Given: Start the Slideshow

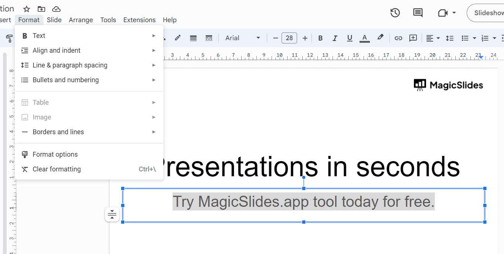Looking at the screenshot, I should pyautogui.click(x=487, y=13).
